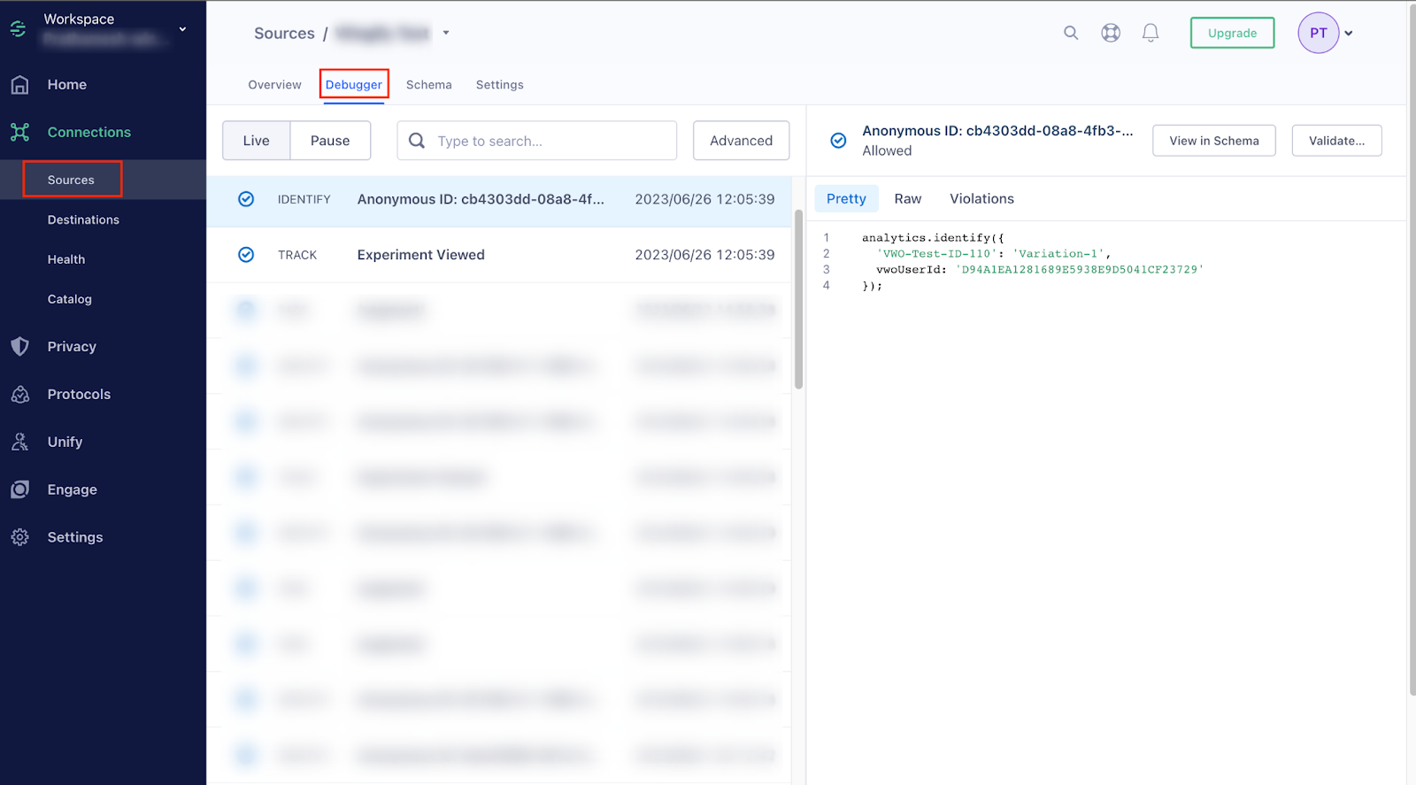The height and width of the screenshot is (785, 1416).
Task: Click the Segment logo icon
Action: [x=19, y=29]
